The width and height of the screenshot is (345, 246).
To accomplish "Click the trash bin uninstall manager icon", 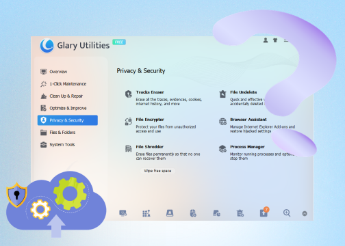I will [240, 213].
